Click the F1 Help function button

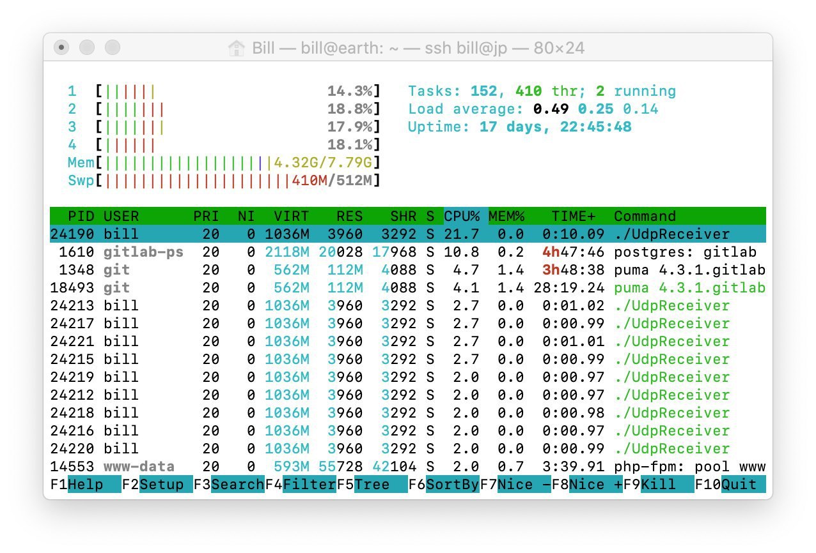click(x=86, y=485)
